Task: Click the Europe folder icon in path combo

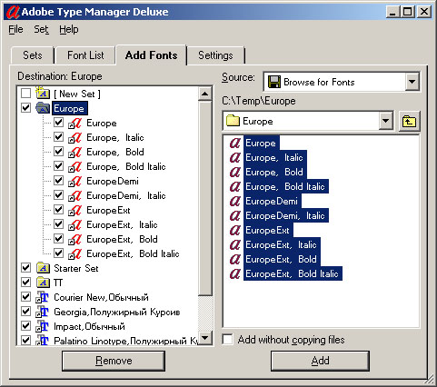Action: pos(233,121)
